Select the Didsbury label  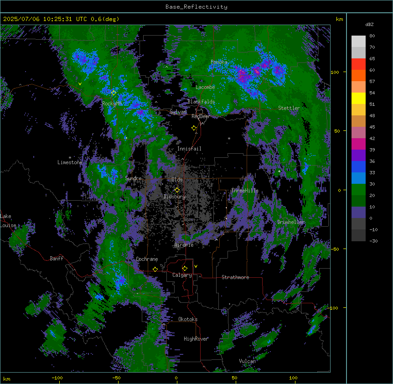point(175,197)
